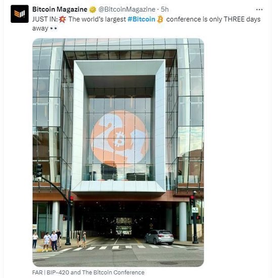Click the silver car in the photo
This screenshot has width=278, height=278.
pos(159,237)
